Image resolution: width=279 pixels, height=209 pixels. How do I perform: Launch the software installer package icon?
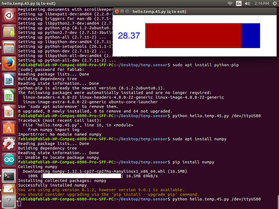[x=9, y=31]
